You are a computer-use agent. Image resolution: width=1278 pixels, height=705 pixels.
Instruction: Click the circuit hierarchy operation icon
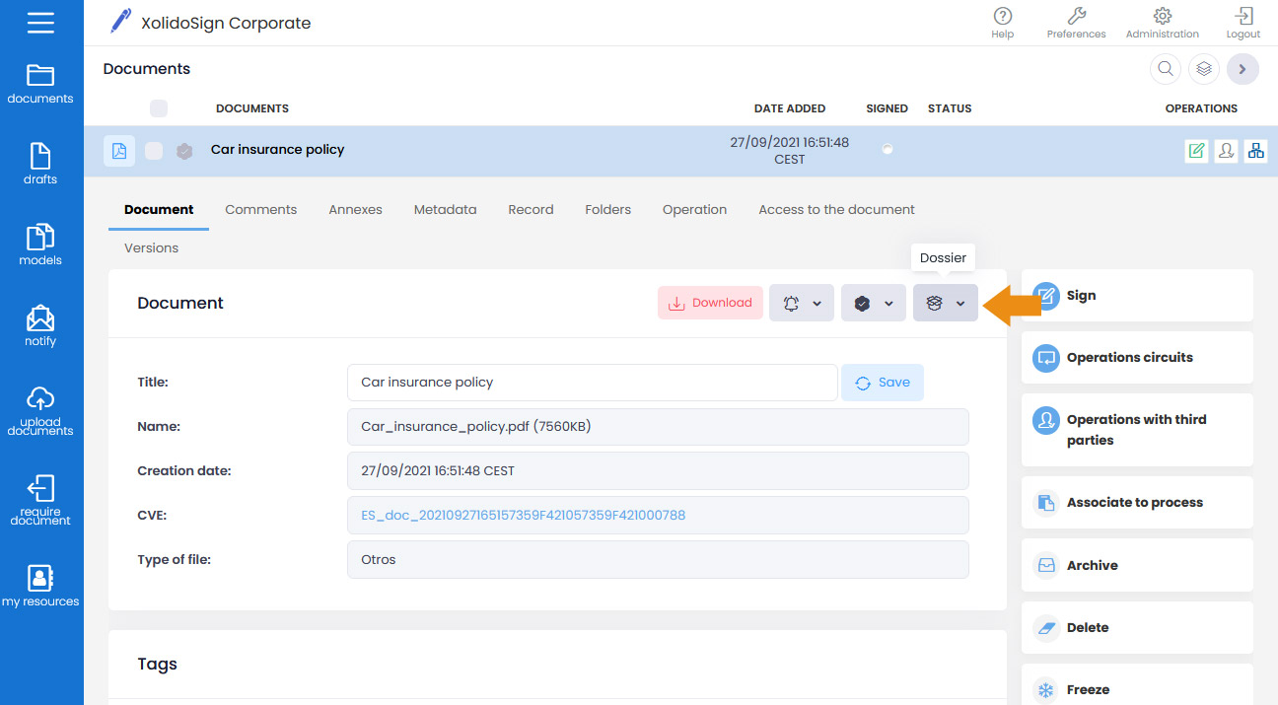1255,151
